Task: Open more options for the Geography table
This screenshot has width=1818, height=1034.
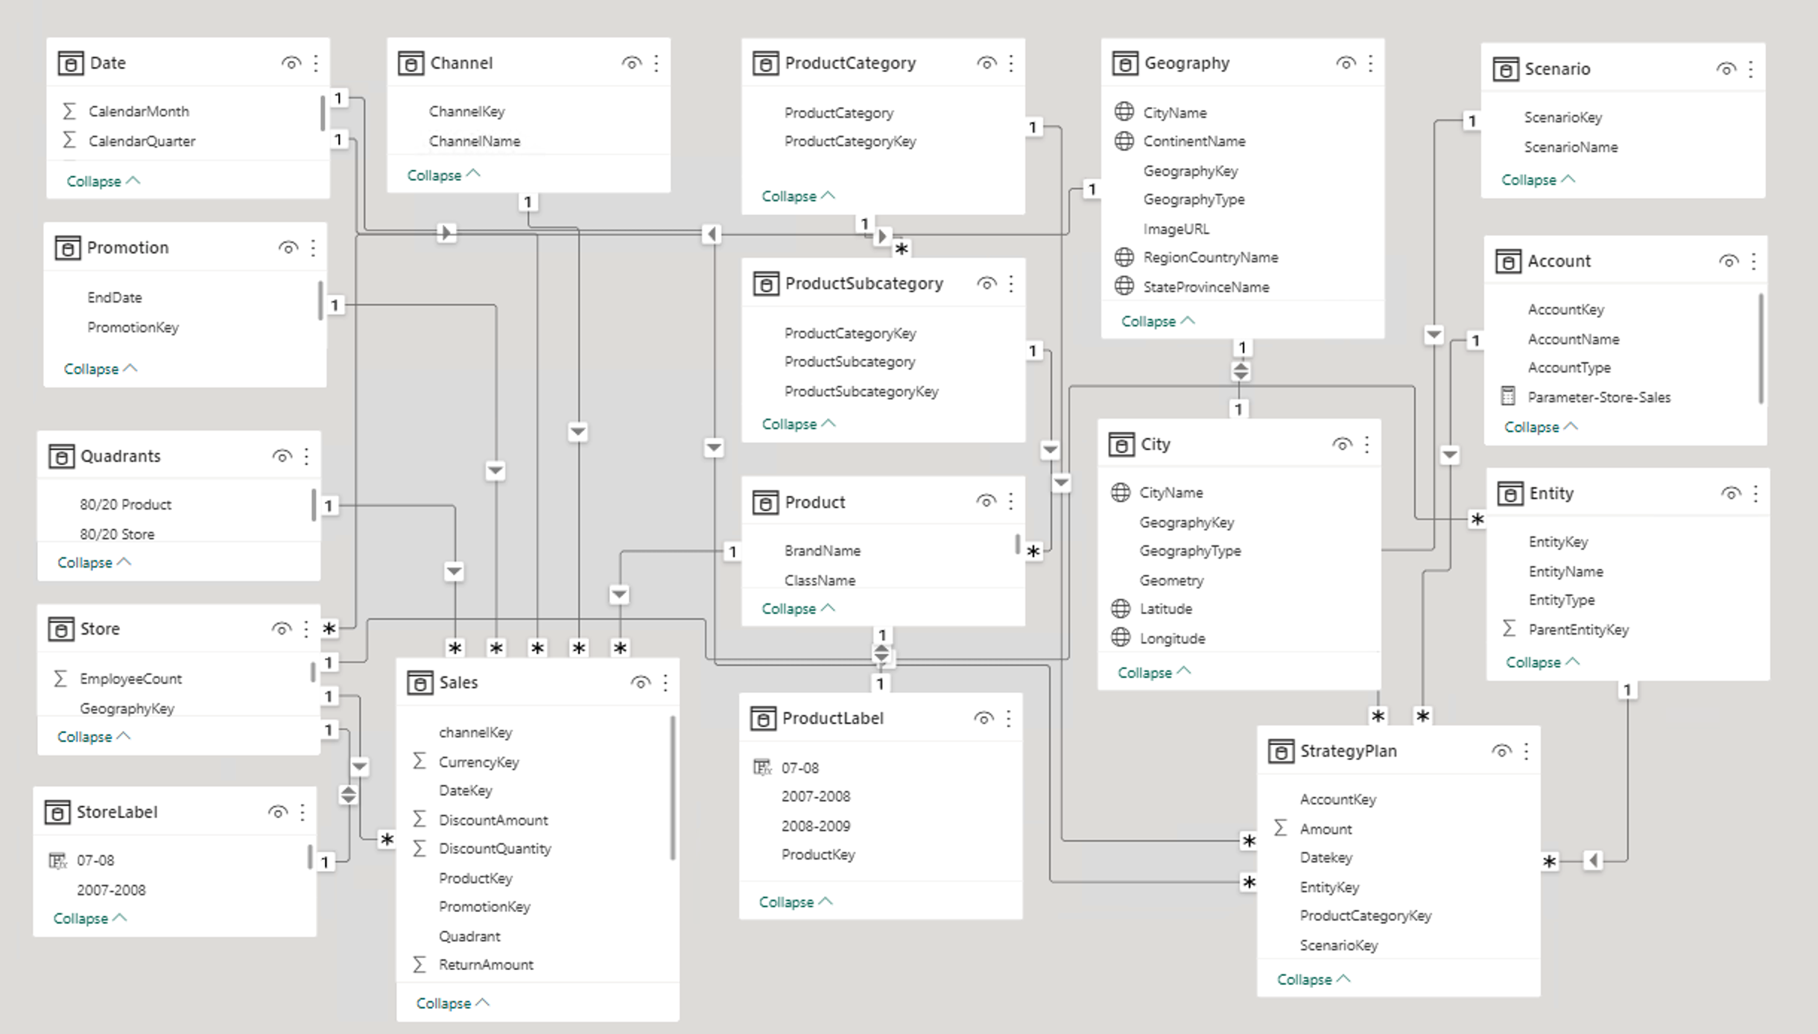Action: click(x=1370, y=63)
